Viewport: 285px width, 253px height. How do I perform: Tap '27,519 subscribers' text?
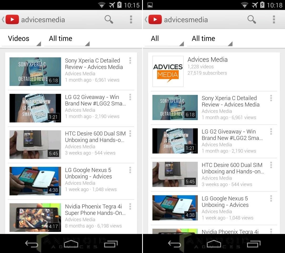207,73
